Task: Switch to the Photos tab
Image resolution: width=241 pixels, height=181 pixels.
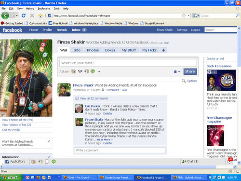Action: (x=93, y=50)
